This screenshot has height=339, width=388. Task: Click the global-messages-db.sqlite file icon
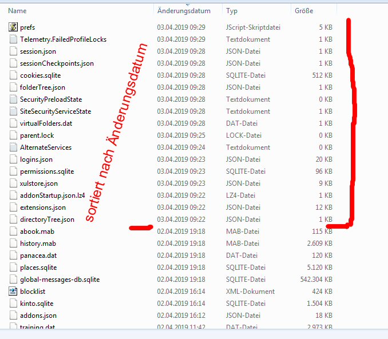click(x=13, y=279)
